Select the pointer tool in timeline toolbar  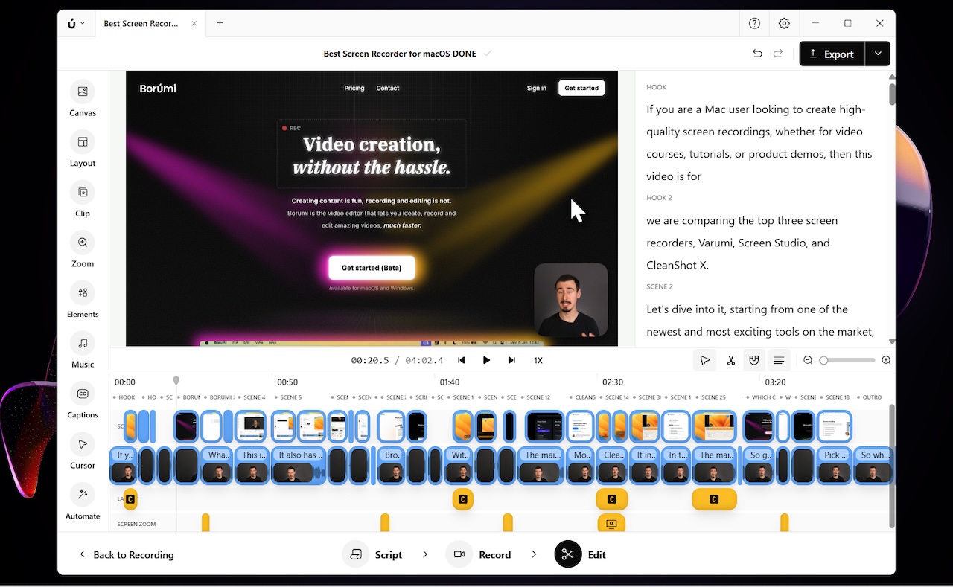coord(704,360)
